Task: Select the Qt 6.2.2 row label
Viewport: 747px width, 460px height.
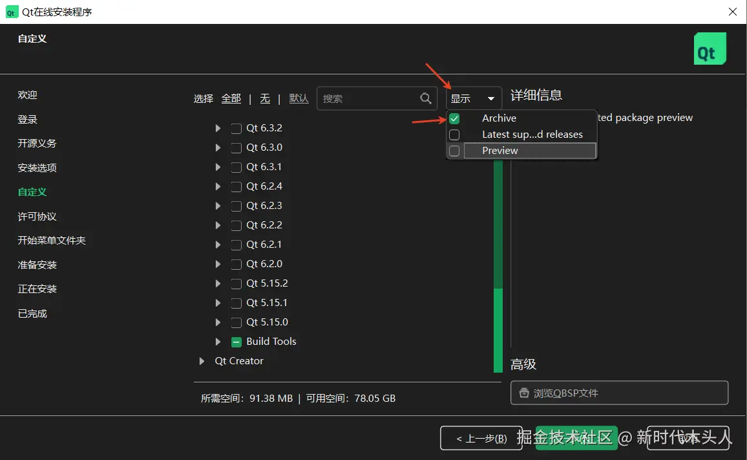Action: point(264,225)
